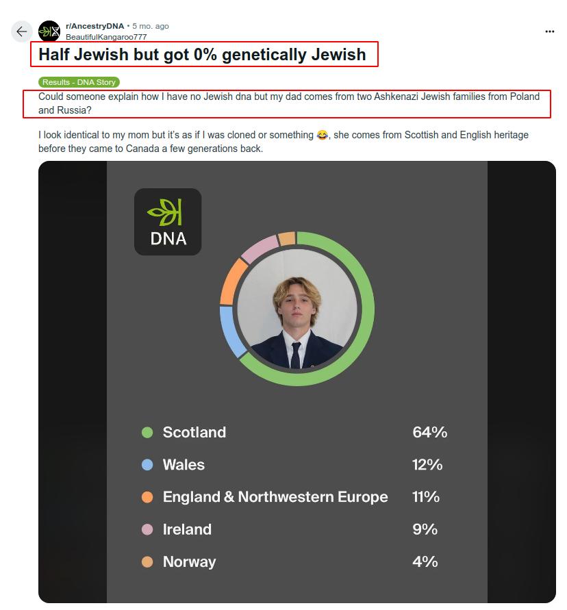Click the Norway 4% value
The height and width of the screenshot is (610, 567).
tap(425, 562)
